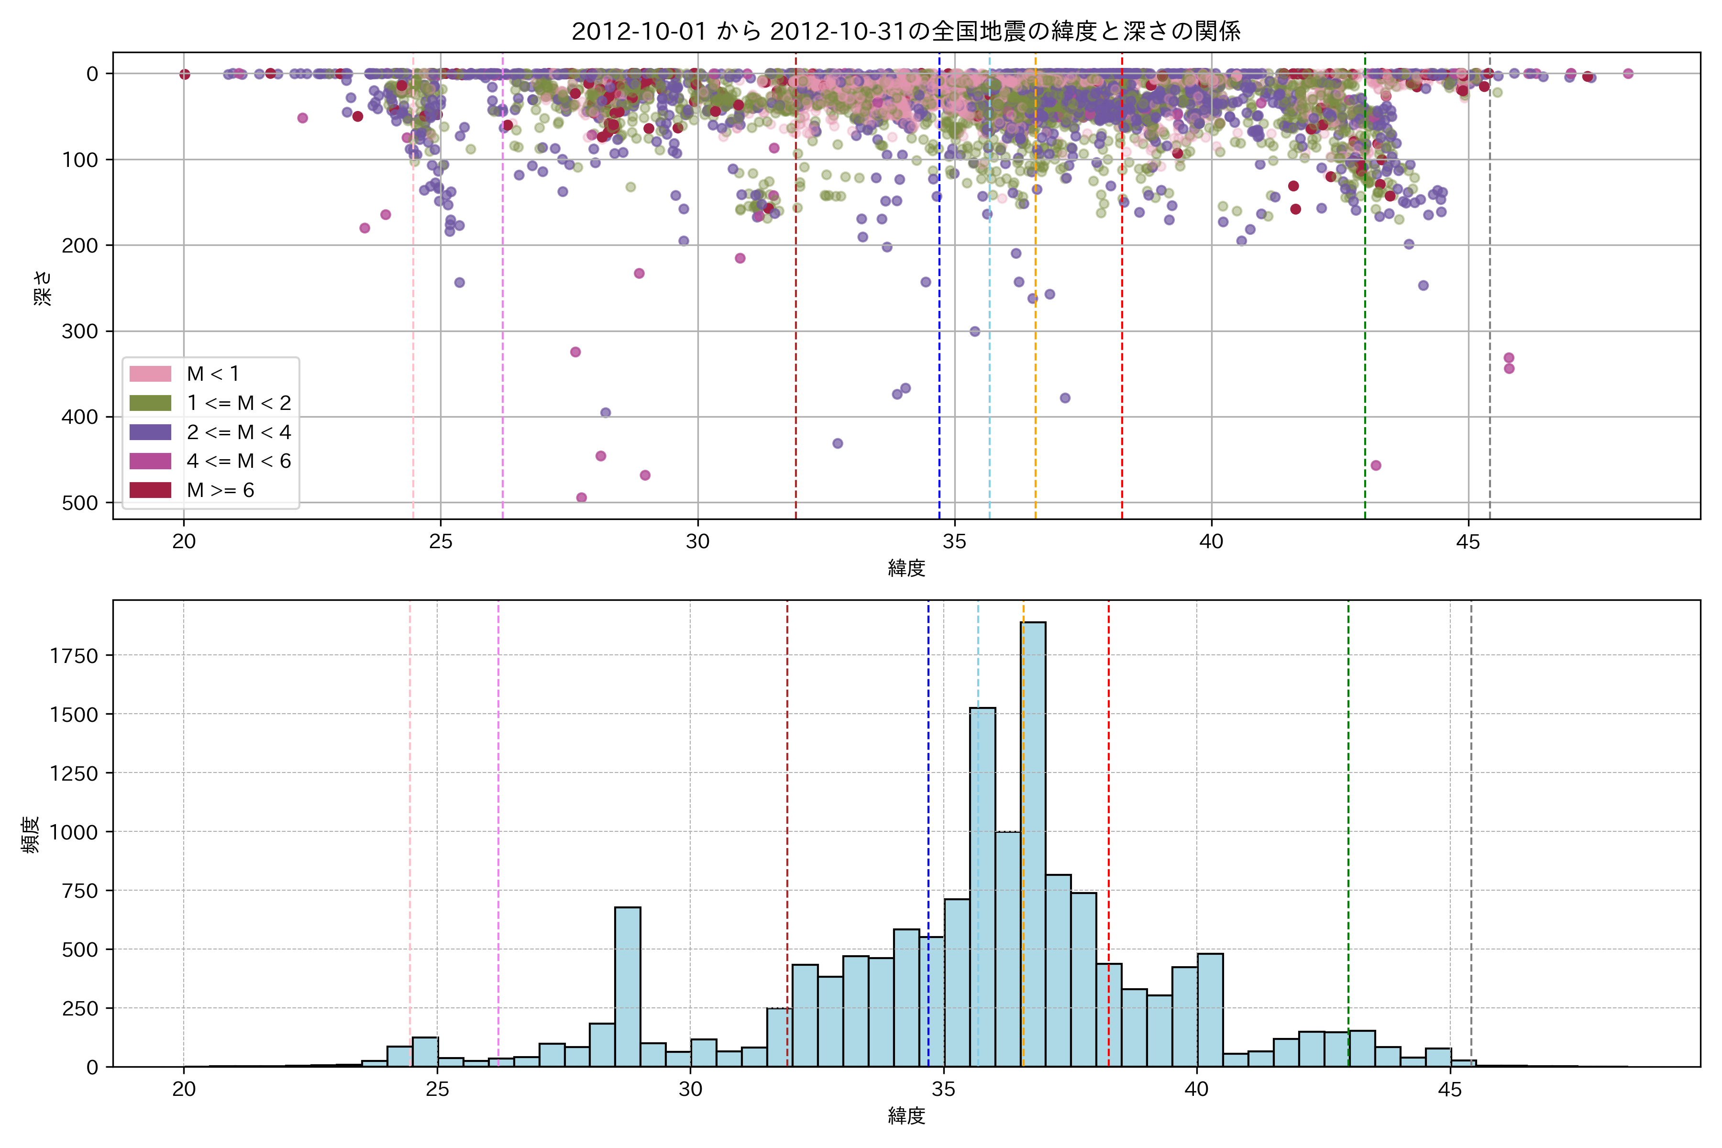
Task: Click the '500' depth tick label on scatter
Action: [80, 503]
